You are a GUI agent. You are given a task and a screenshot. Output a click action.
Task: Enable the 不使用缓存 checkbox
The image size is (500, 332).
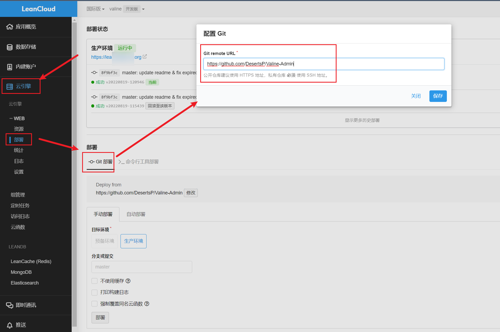94,281
